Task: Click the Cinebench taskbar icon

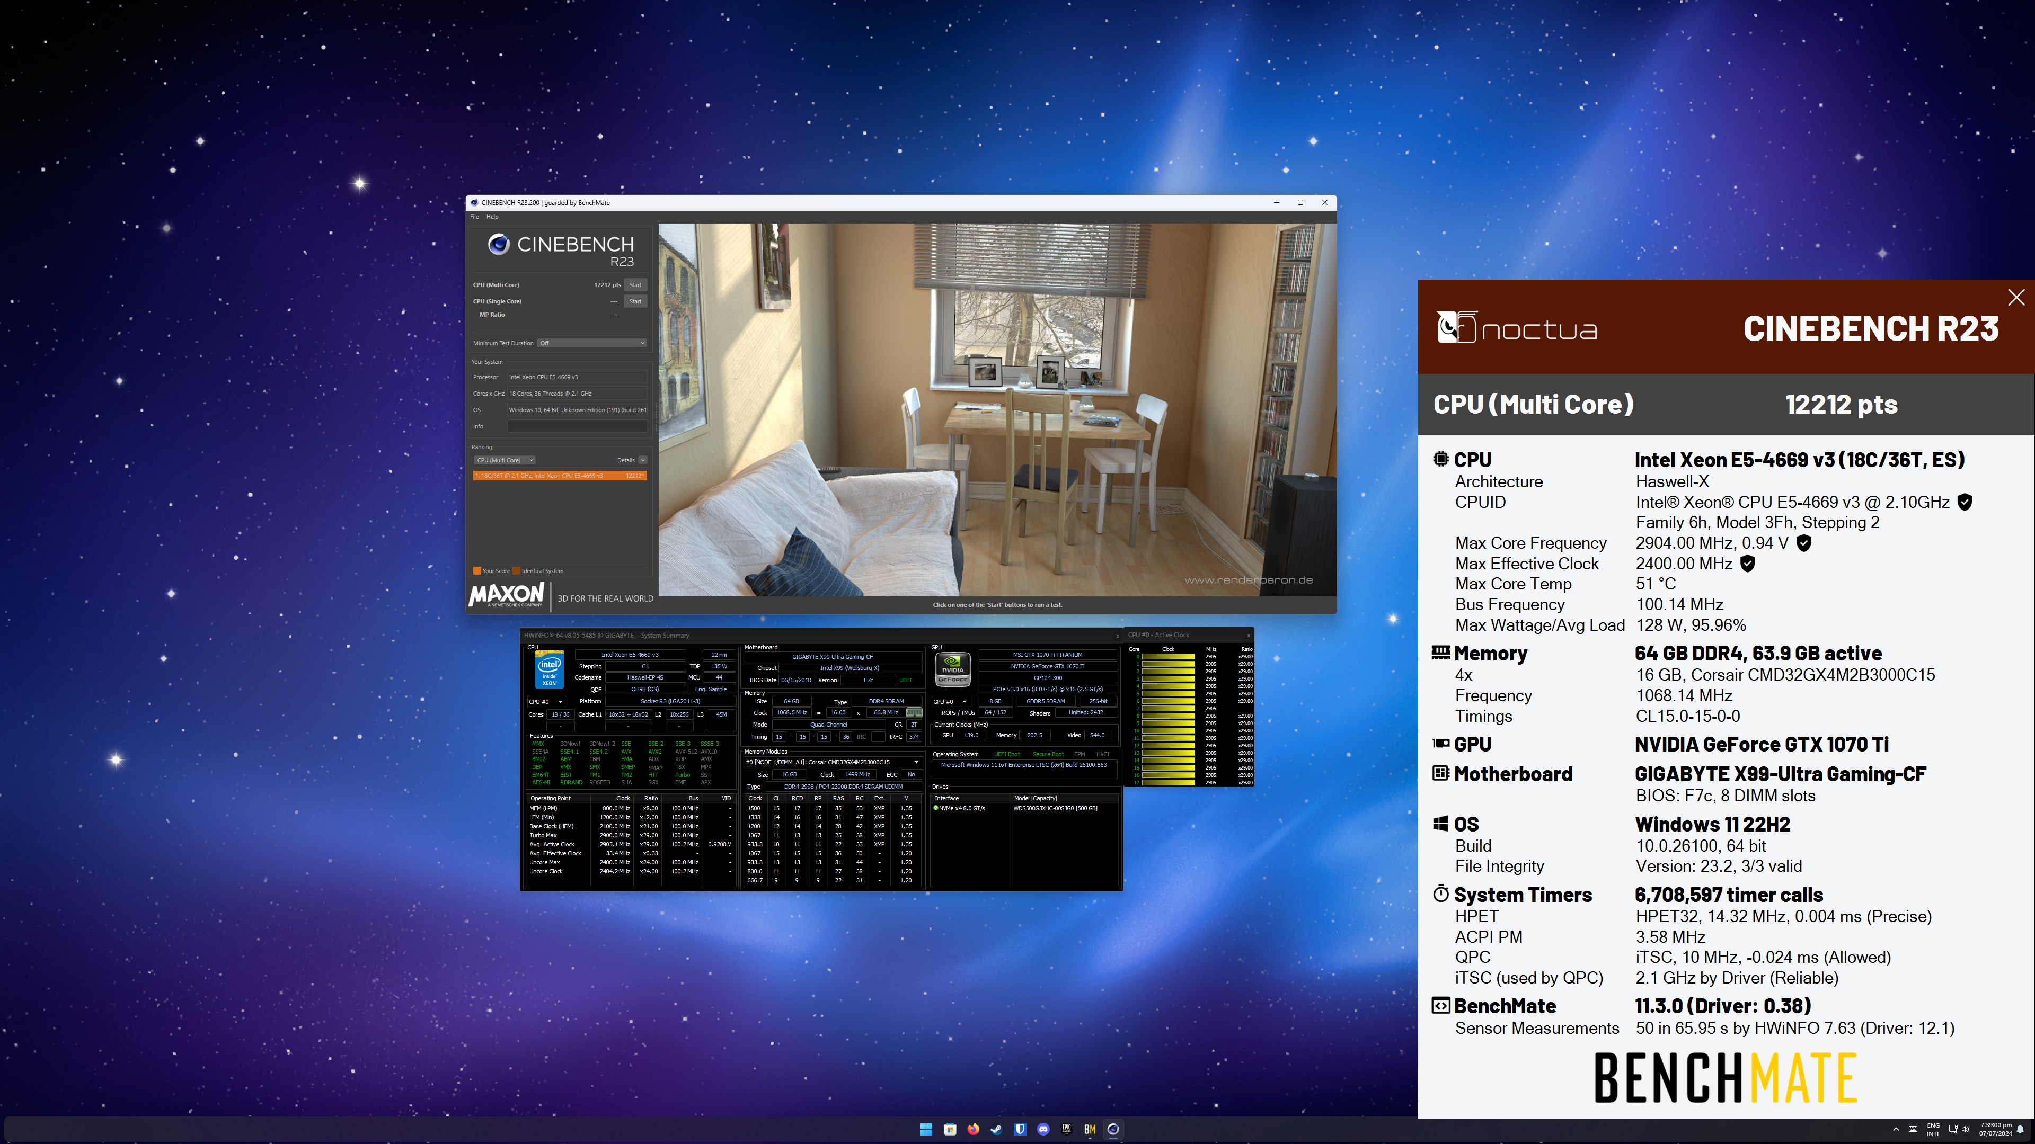Action: [x=1113, y=1129]
